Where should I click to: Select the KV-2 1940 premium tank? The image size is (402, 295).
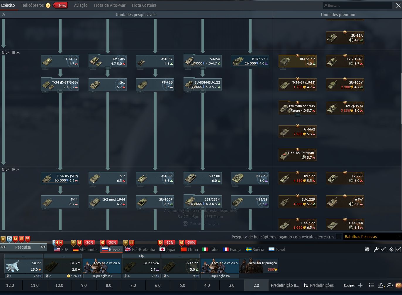(345, 61)
